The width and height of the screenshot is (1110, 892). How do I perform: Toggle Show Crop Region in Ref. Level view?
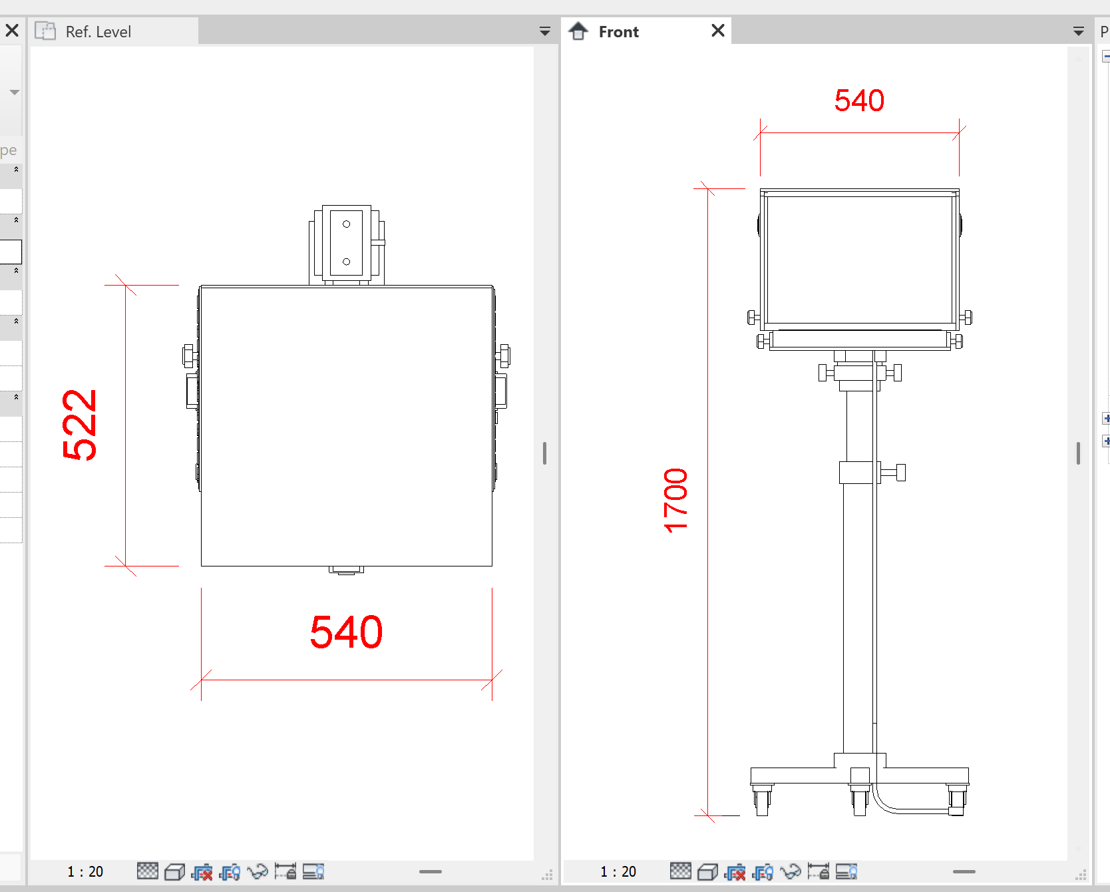[x=230, y=871]
